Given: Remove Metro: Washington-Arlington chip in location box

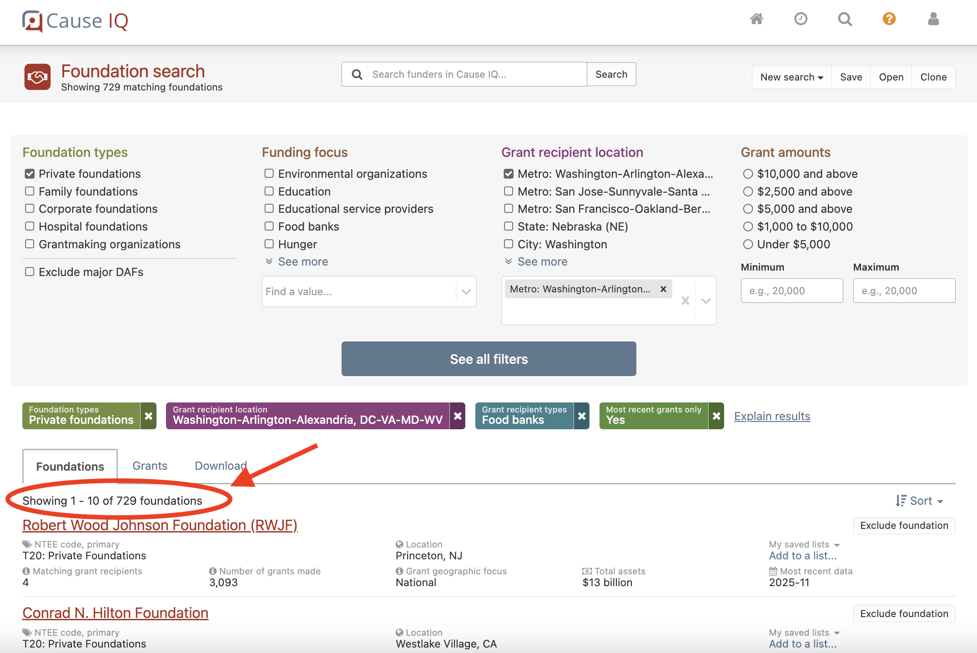Looking at the screenshot, I should [x=663, y=289].
